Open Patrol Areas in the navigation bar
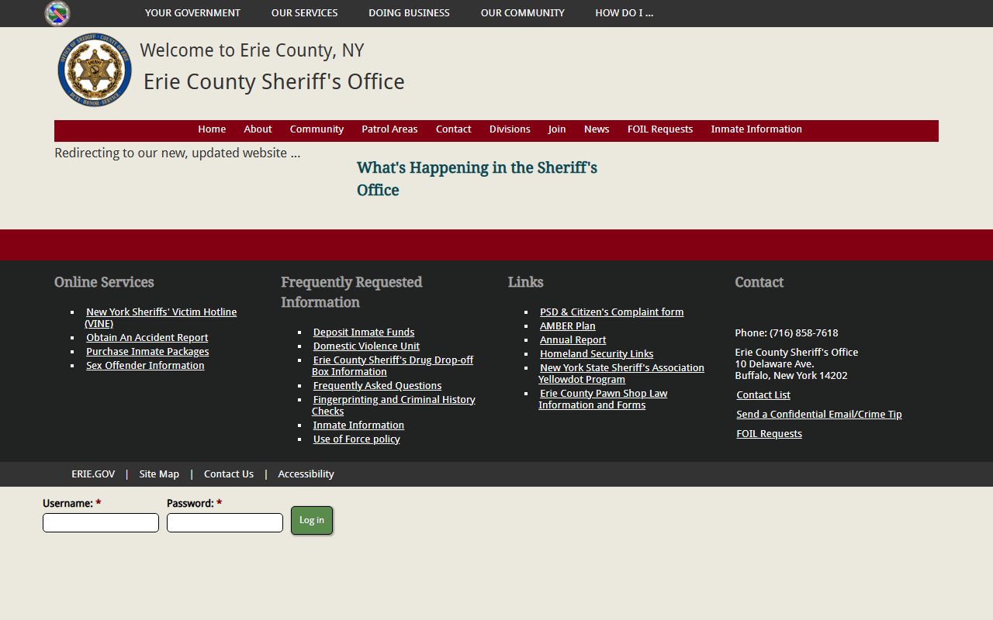Screen dimensions: 993x620 tap(389, 129)
